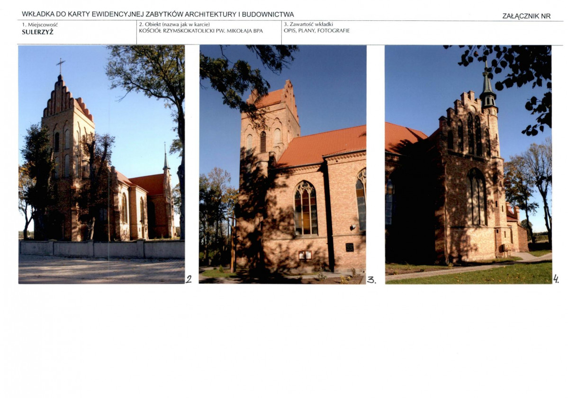Click 'KOŚCIÓŁ RZYMSKOKATOLICKI PW. MIKOŁAJA BPA' text
Screen dimensions: 568x398
(x=201, y=31)
